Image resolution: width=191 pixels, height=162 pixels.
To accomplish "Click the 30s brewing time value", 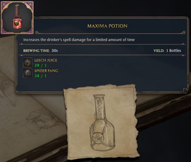I will pyautogui.click(x=55, y=51).
